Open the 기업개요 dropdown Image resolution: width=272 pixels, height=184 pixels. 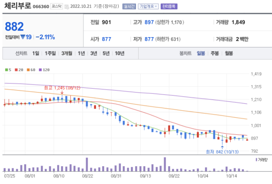click(x=148, y=7)
